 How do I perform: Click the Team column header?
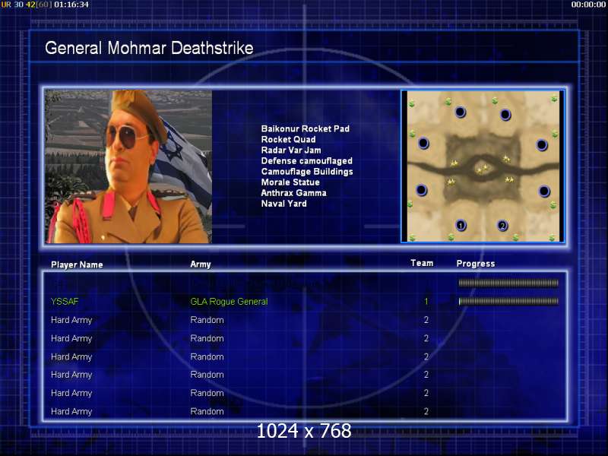pyautogui.click(x=422, y=263)
